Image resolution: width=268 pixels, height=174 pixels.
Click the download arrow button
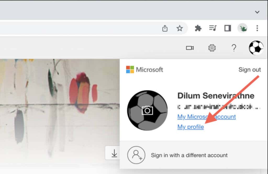[x=114, y=153]
